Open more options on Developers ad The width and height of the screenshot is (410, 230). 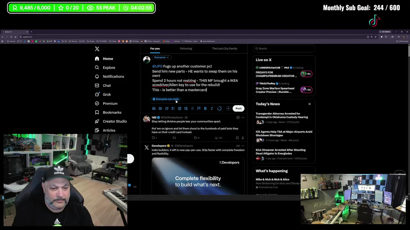pos(242,146)
